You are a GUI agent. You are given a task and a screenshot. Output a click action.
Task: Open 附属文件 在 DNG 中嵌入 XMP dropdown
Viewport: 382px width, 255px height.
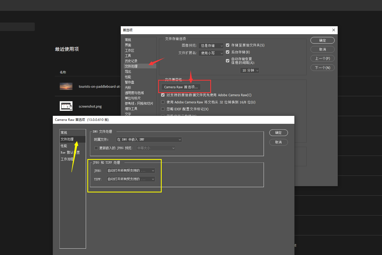coord(149,139)
